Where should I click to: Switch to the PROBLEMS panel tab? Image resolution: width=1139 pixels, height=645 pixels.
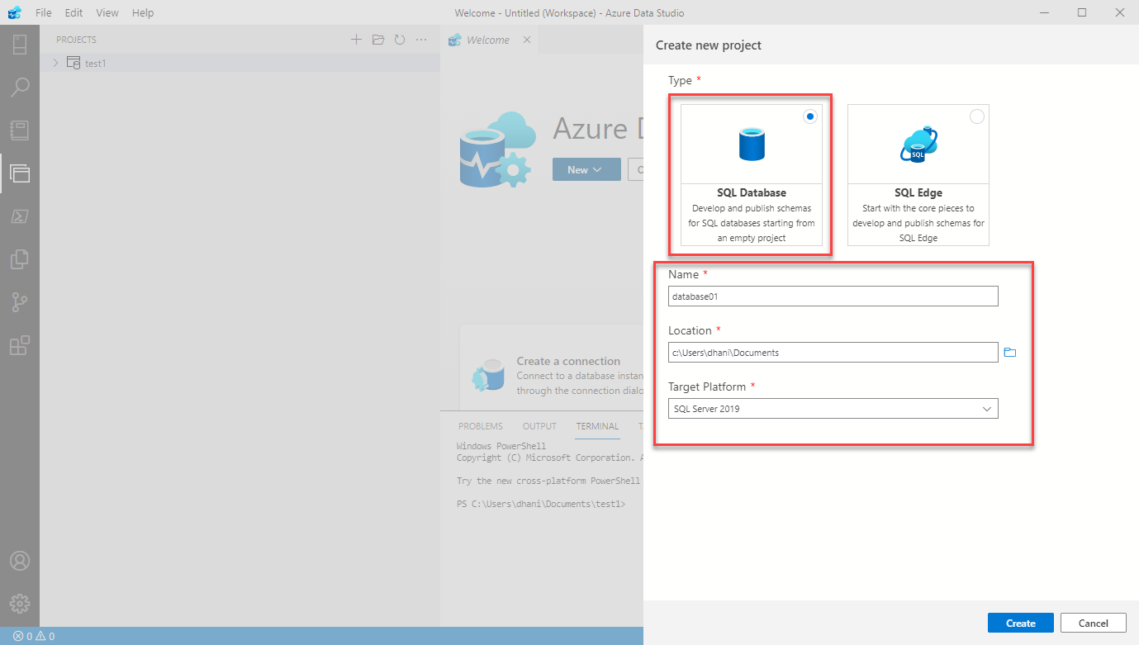(480, 426)
